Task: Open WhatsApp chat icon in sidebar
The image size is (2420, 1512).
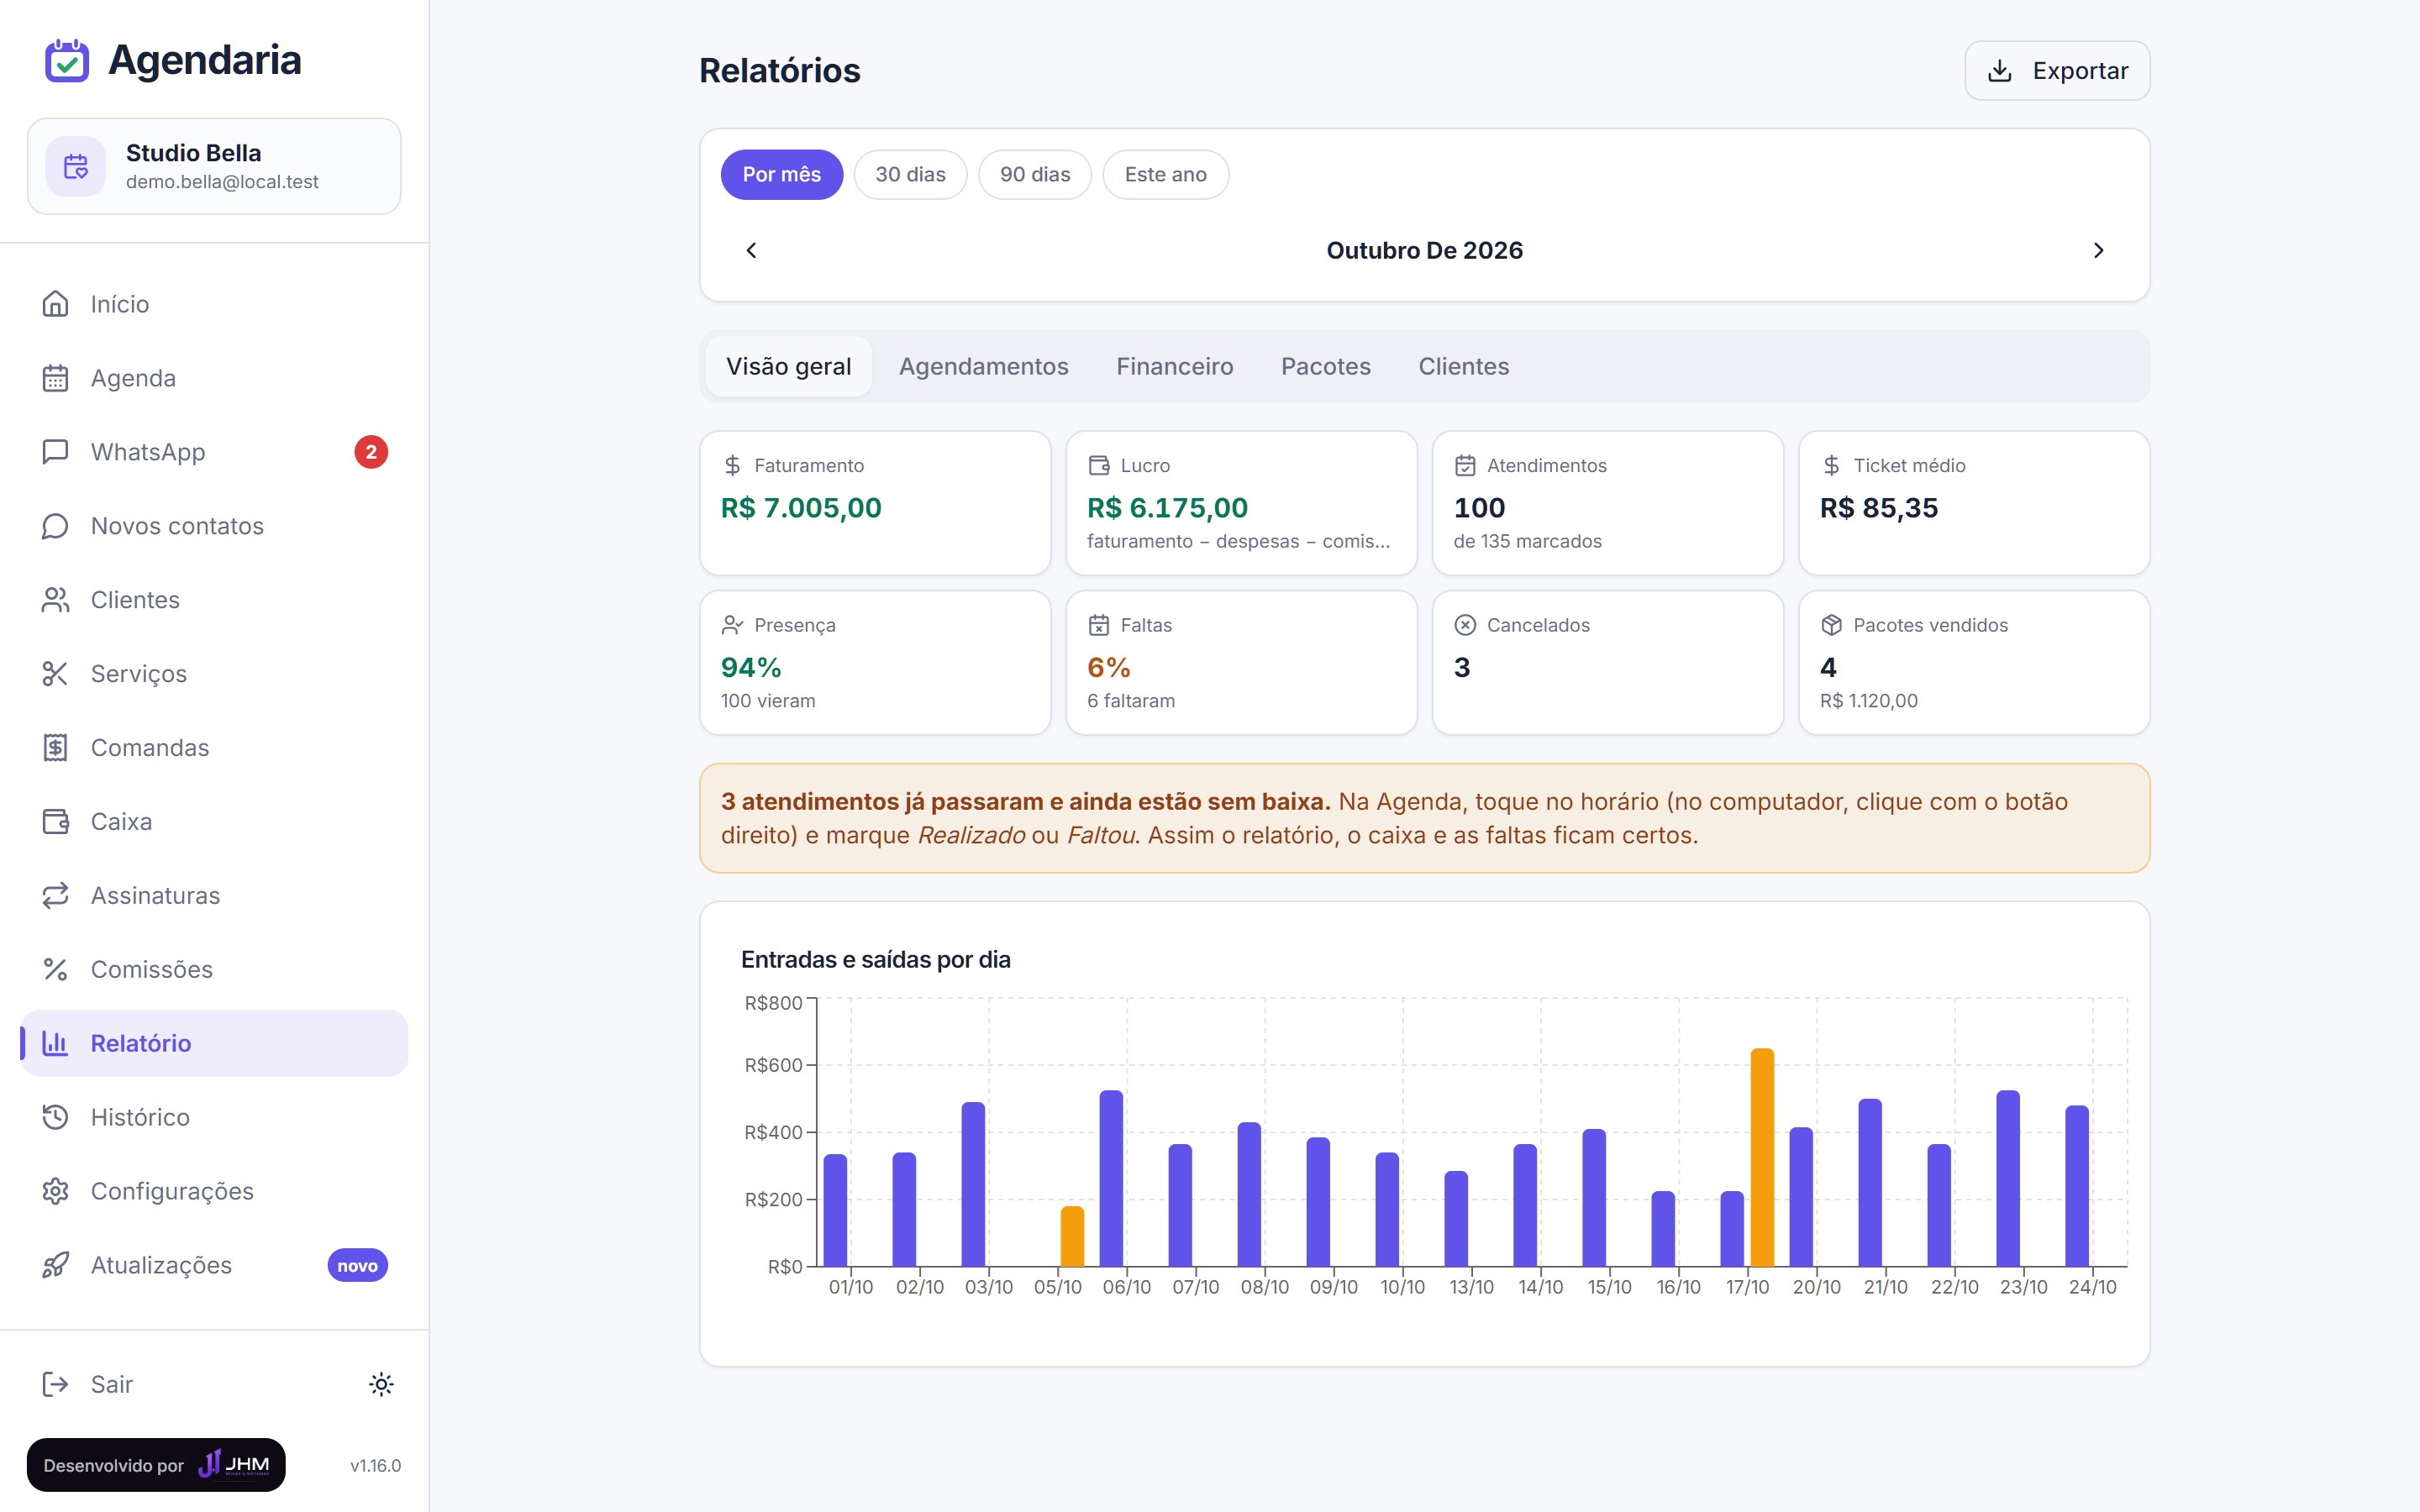Action: [55, 452]
